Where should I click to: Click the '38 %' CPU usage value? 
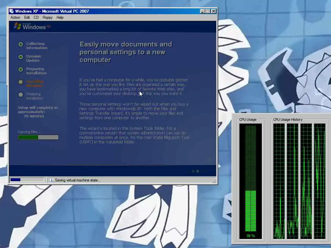tap(251, 236)
